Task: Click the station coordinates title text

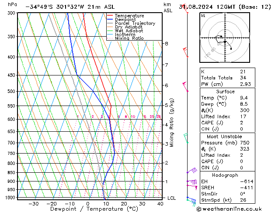Action: [70, 7]
